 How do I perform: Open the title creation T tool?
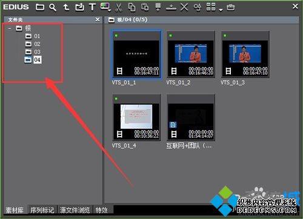(92, 7)
